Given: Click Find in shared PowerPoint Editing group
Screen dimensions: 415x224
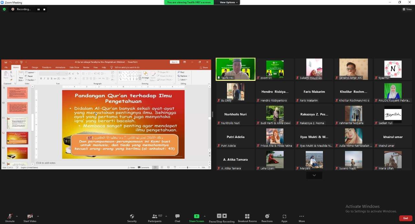Looking at the screenshot, I should (181, 72).
